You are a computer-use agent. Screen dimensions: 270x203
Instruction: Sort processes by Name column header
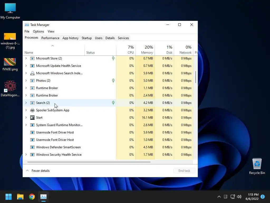coord(54,50)
